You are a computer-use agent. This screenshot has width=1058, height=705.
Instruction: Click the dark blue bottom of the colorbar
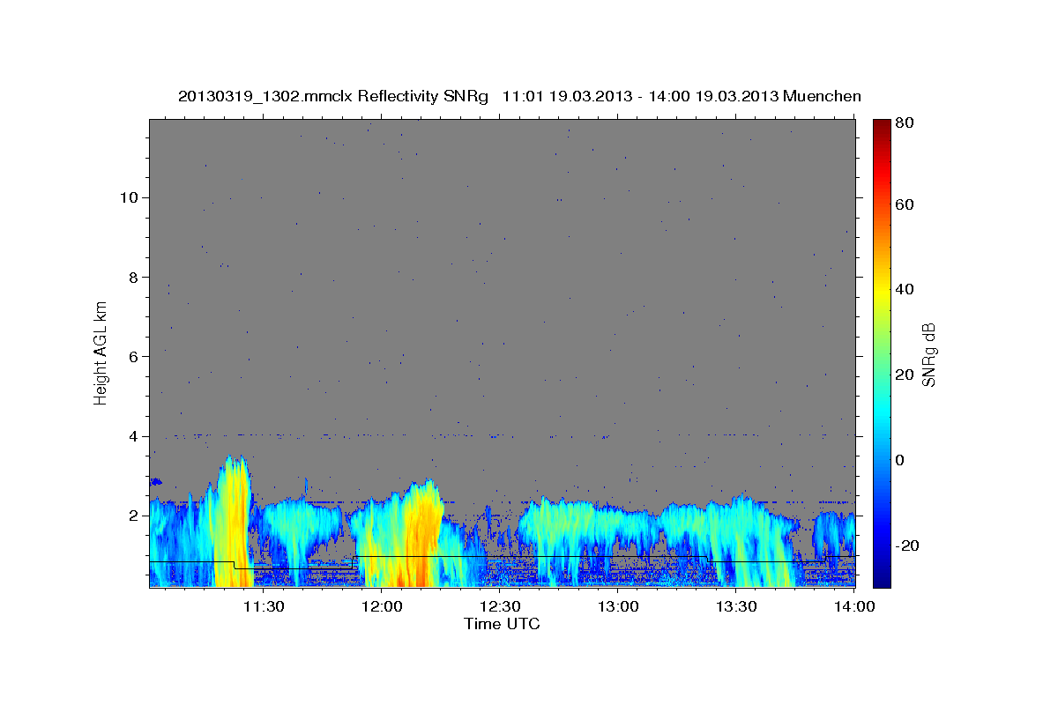882,577
